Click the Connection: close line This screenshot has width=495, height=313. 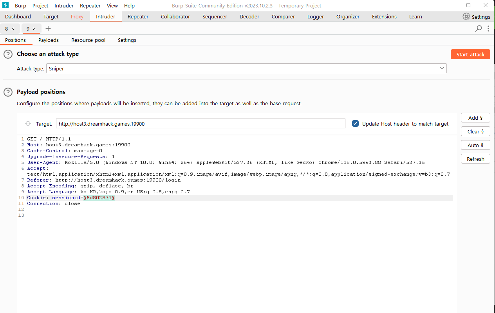pos(54,203)
